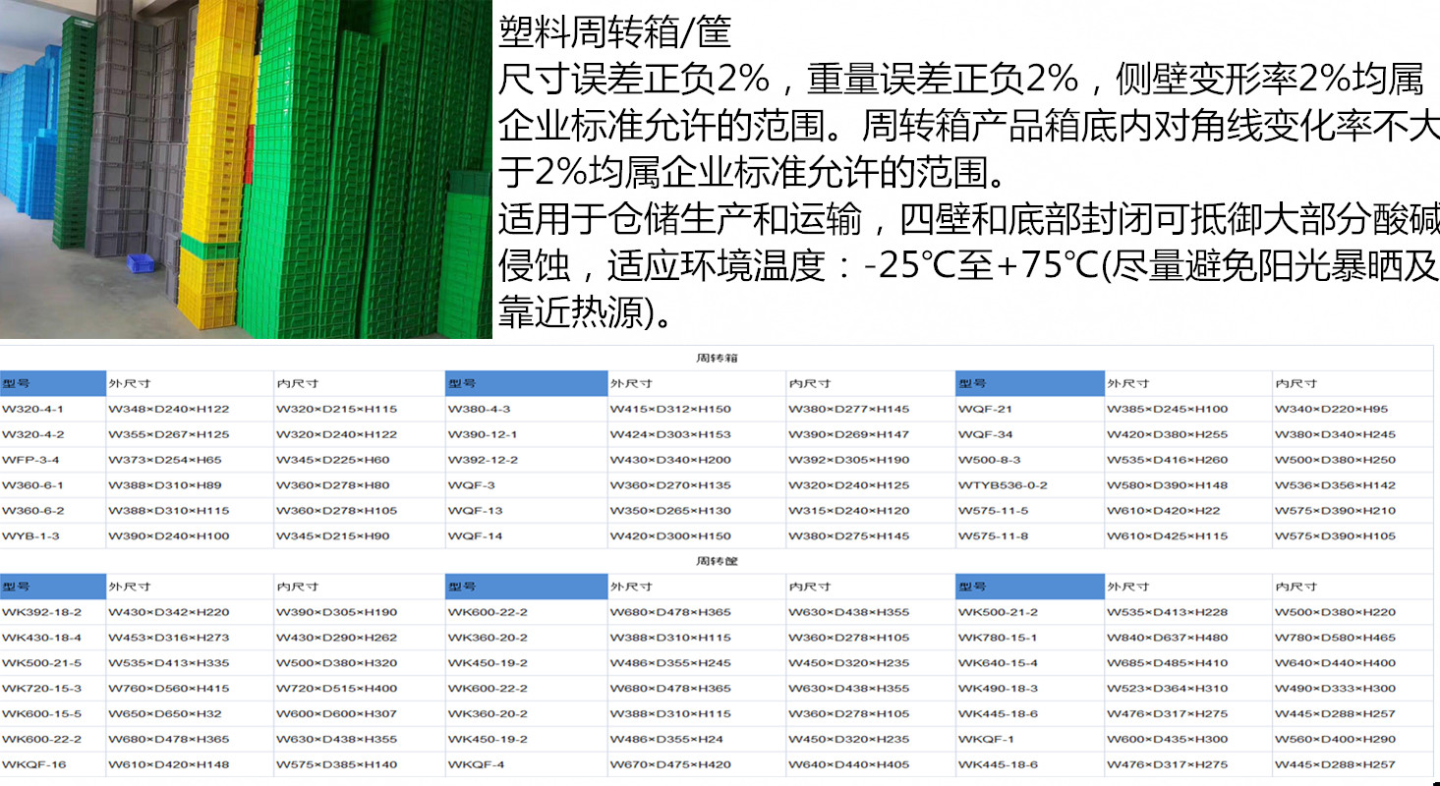Image resolution: width=1440 pixels, height=786 pixels.
Task: Click the WKQF-4 model cell
Action: (476, 764)
